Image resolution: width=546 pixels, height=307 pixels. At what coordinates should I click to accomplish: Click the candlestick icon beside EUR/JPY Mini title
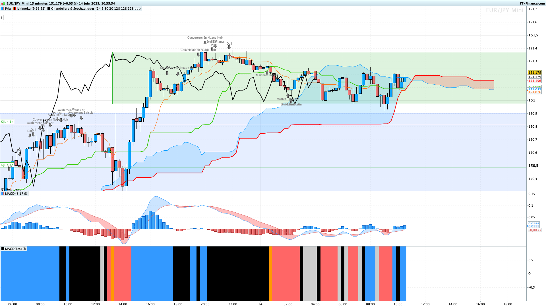[3, 3]
